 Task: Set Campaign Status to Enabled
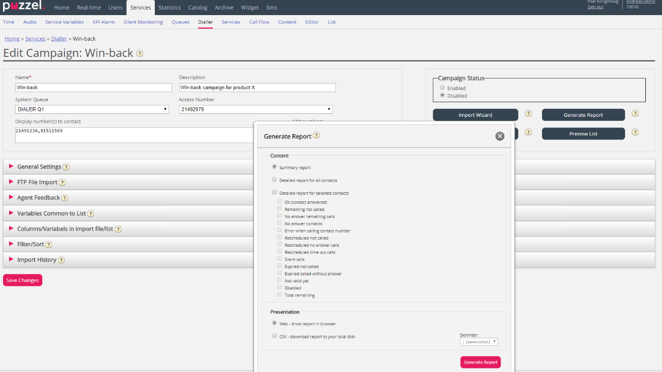point(442,88)
